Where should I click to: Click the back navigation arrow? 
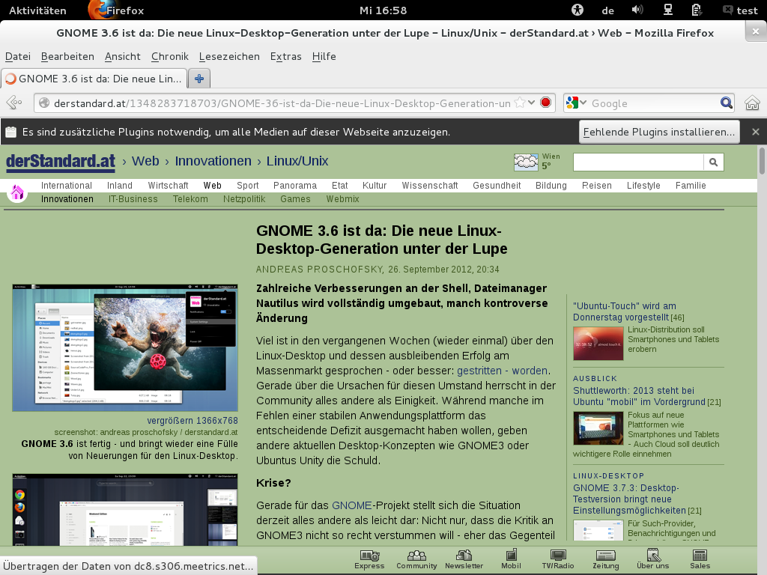pyautogui.click(x=14, y=103)
